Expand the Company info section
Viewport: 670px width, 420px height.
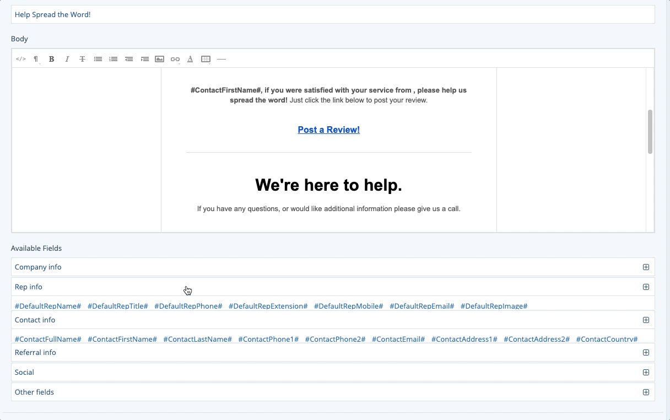(x=646, y=267)
